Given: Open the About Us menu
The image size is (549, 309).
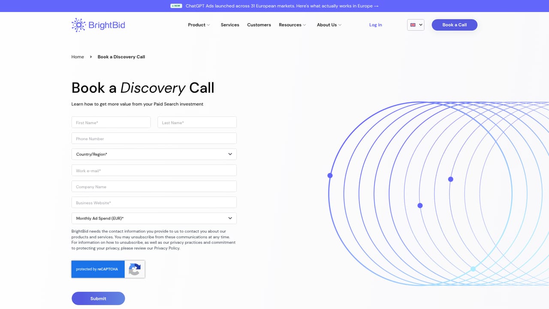Looking at the screenshot, I should point(329,25).
